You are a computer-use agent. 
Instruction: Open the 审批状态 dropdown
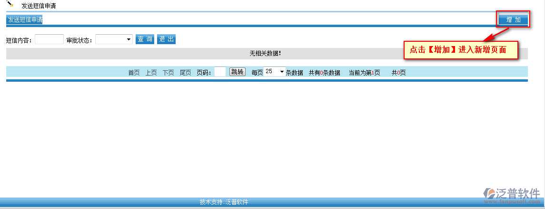tap(114, 39)
